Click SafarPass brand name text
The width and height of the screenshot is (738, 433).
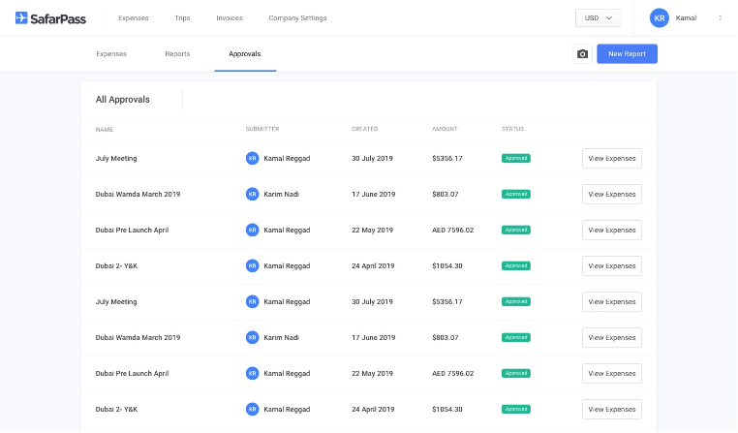click(x=58, y=18)
